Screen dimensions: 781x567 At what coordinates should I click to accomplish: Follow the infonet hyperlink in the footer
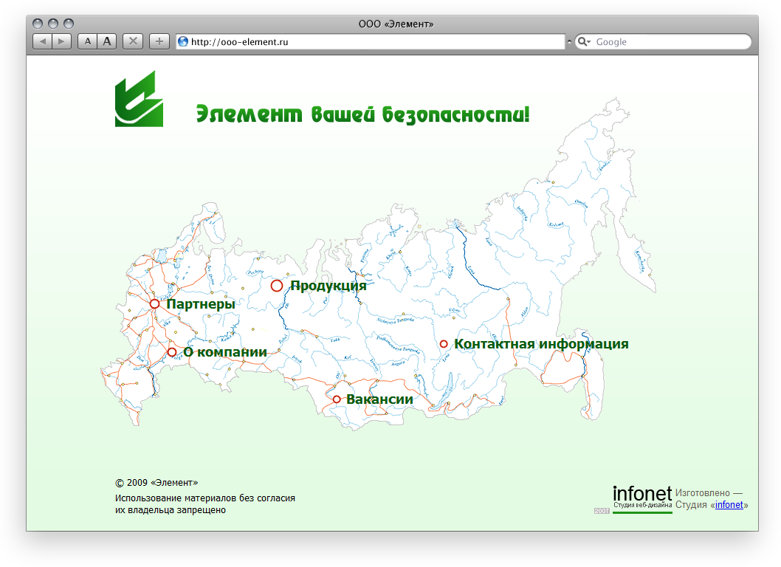(x=729, y=505)
